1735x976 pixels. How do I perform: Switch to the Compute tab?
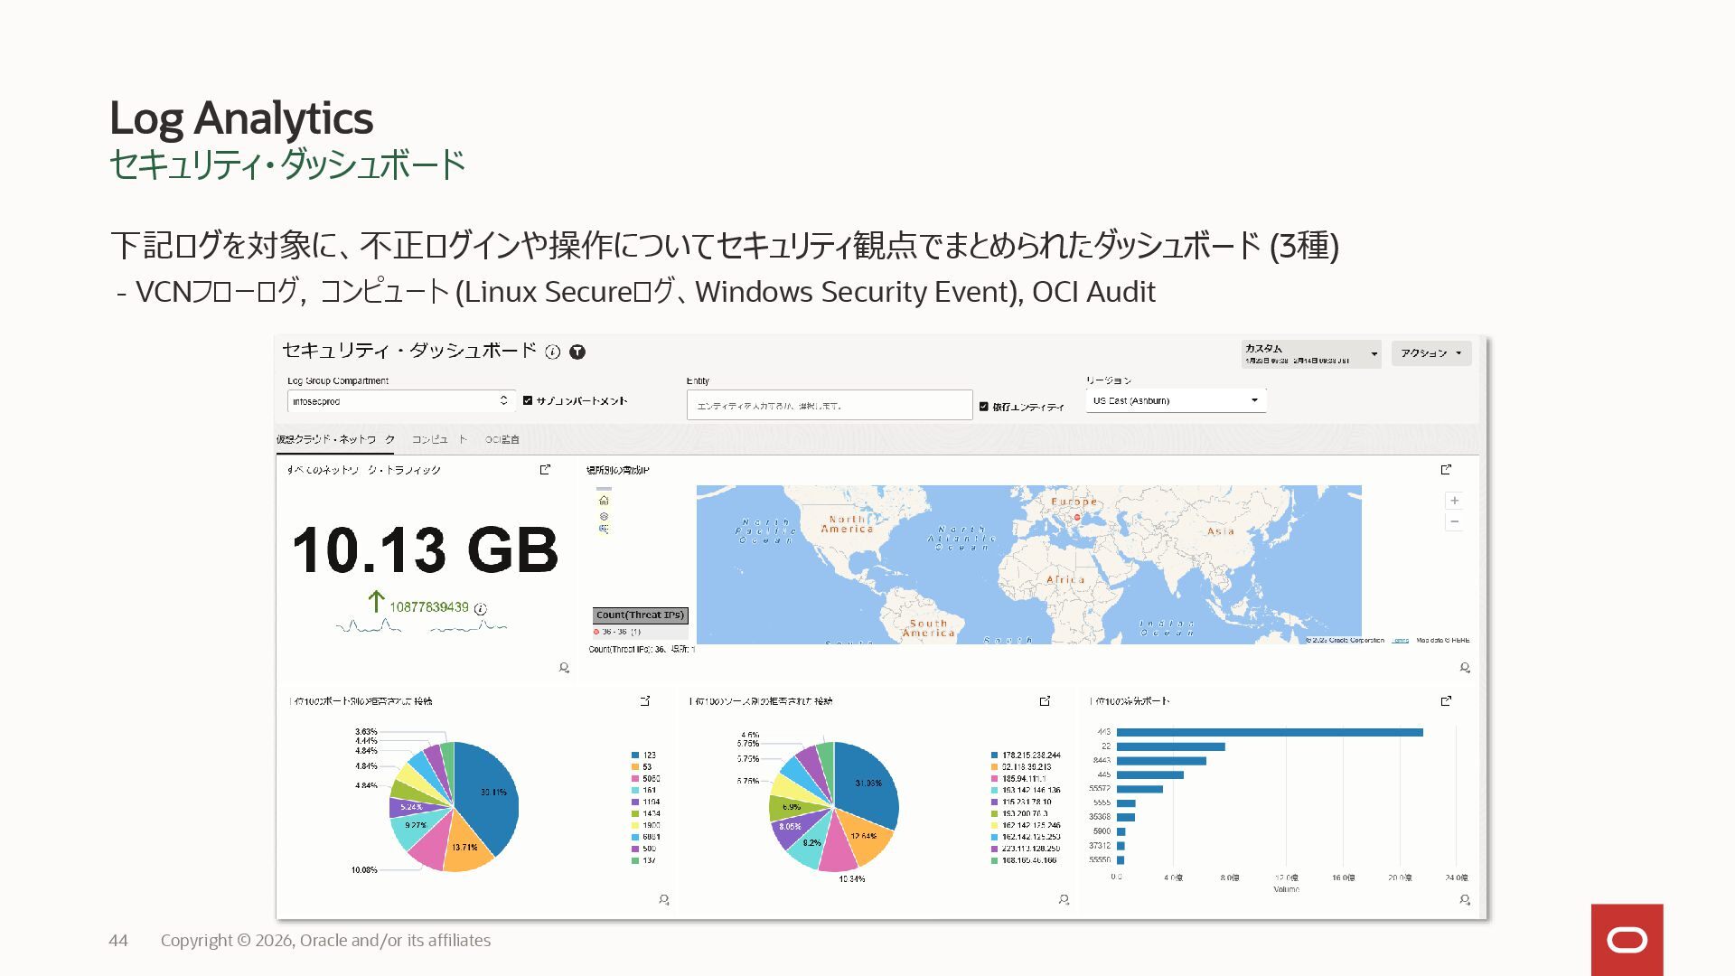click(439, 439)
